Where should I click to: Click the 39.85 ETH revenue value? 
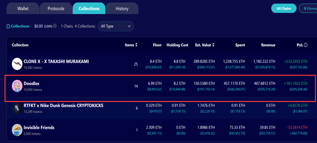coord(267,128)
